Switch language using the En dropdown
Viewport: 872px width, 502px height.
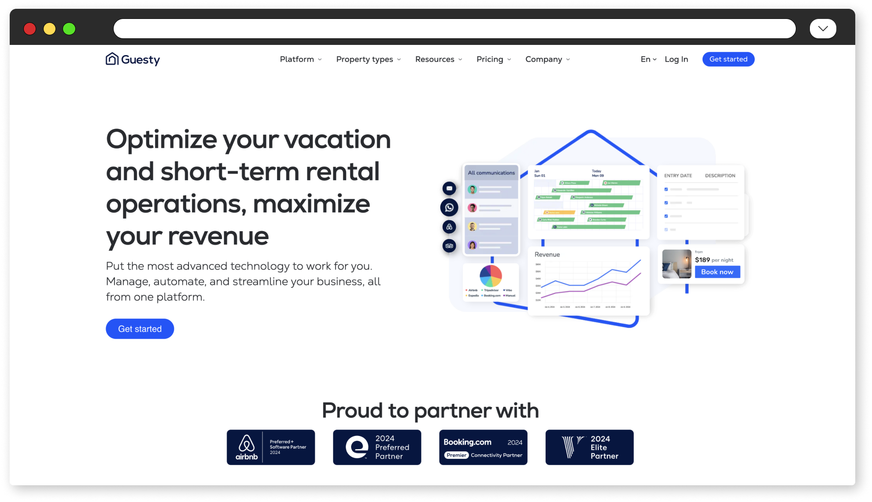[x=647, y=59]
